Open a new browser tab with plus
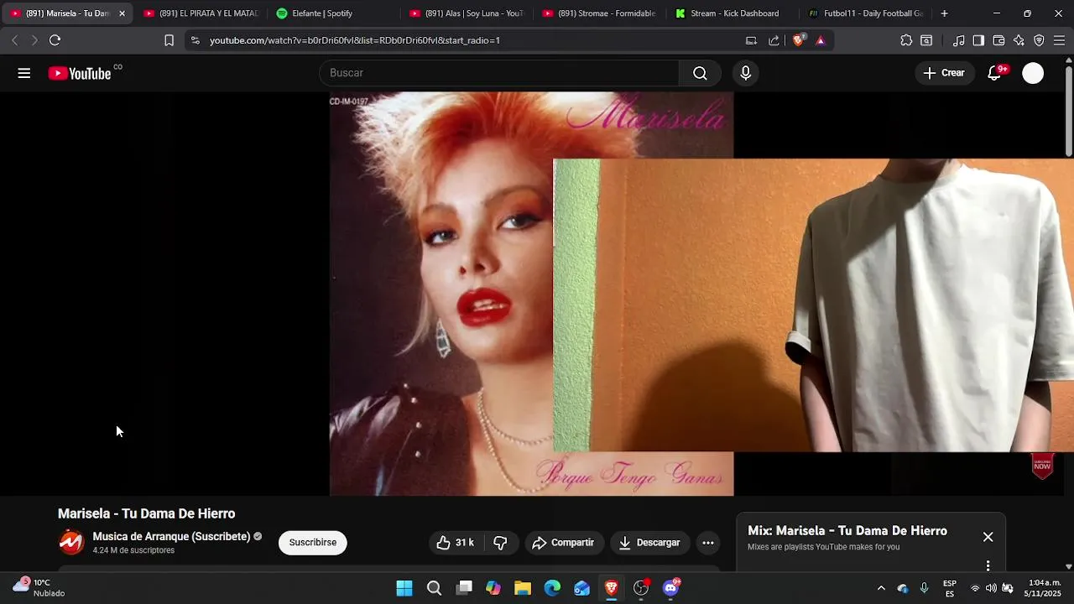This screenshot has height=604, width=1074. pyautogui.click(x=944, y=13)
